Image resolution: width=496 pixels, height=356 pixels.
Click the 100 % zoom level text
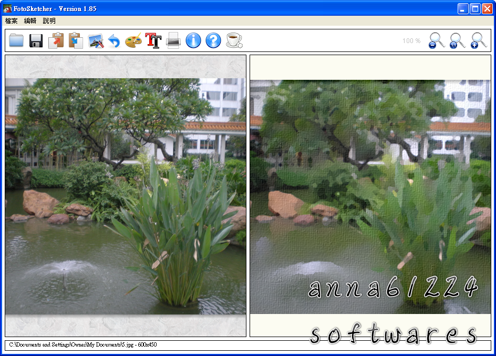(411, 41)
